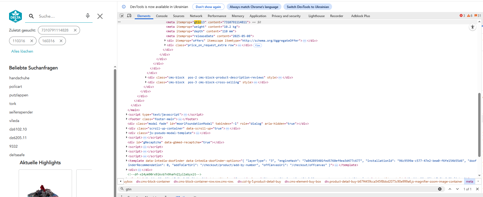
Task: Open the Elements tab
Action: point(144,16)
